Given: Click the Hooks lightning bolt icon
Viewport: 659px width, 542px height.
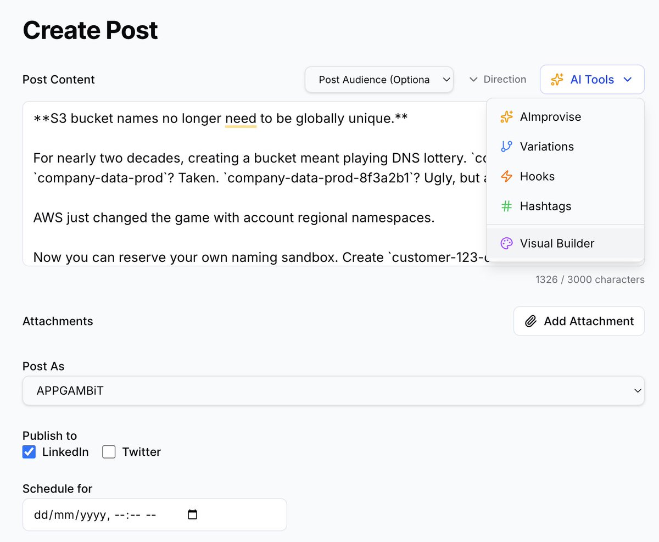Looking at the screenshot, I should pyautogui.click(x=506, y=176).
